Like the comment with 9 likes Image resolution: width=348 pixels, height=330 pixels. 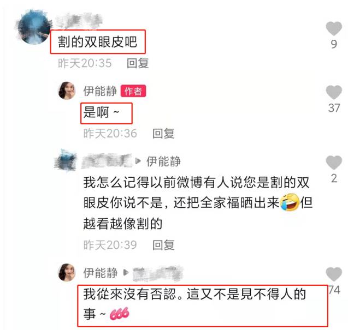(x=334, y=28)
